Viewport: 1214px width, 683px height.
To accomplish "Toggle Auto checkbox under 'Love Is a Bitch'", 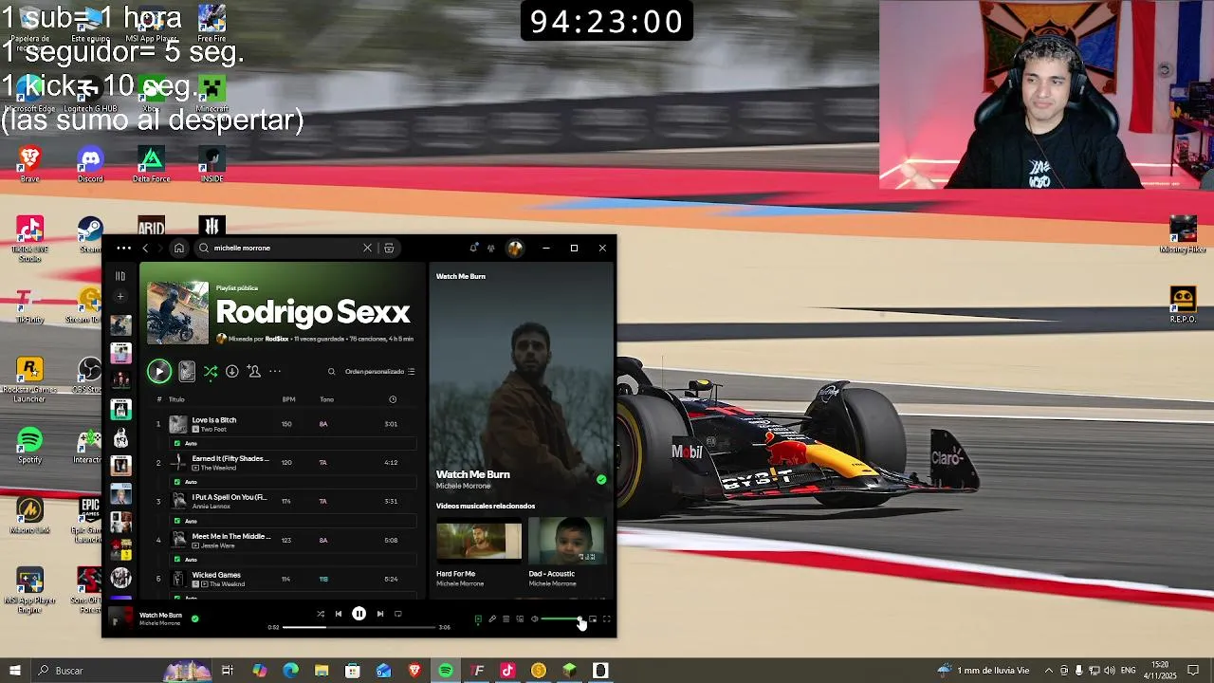I will click(177, 443).
